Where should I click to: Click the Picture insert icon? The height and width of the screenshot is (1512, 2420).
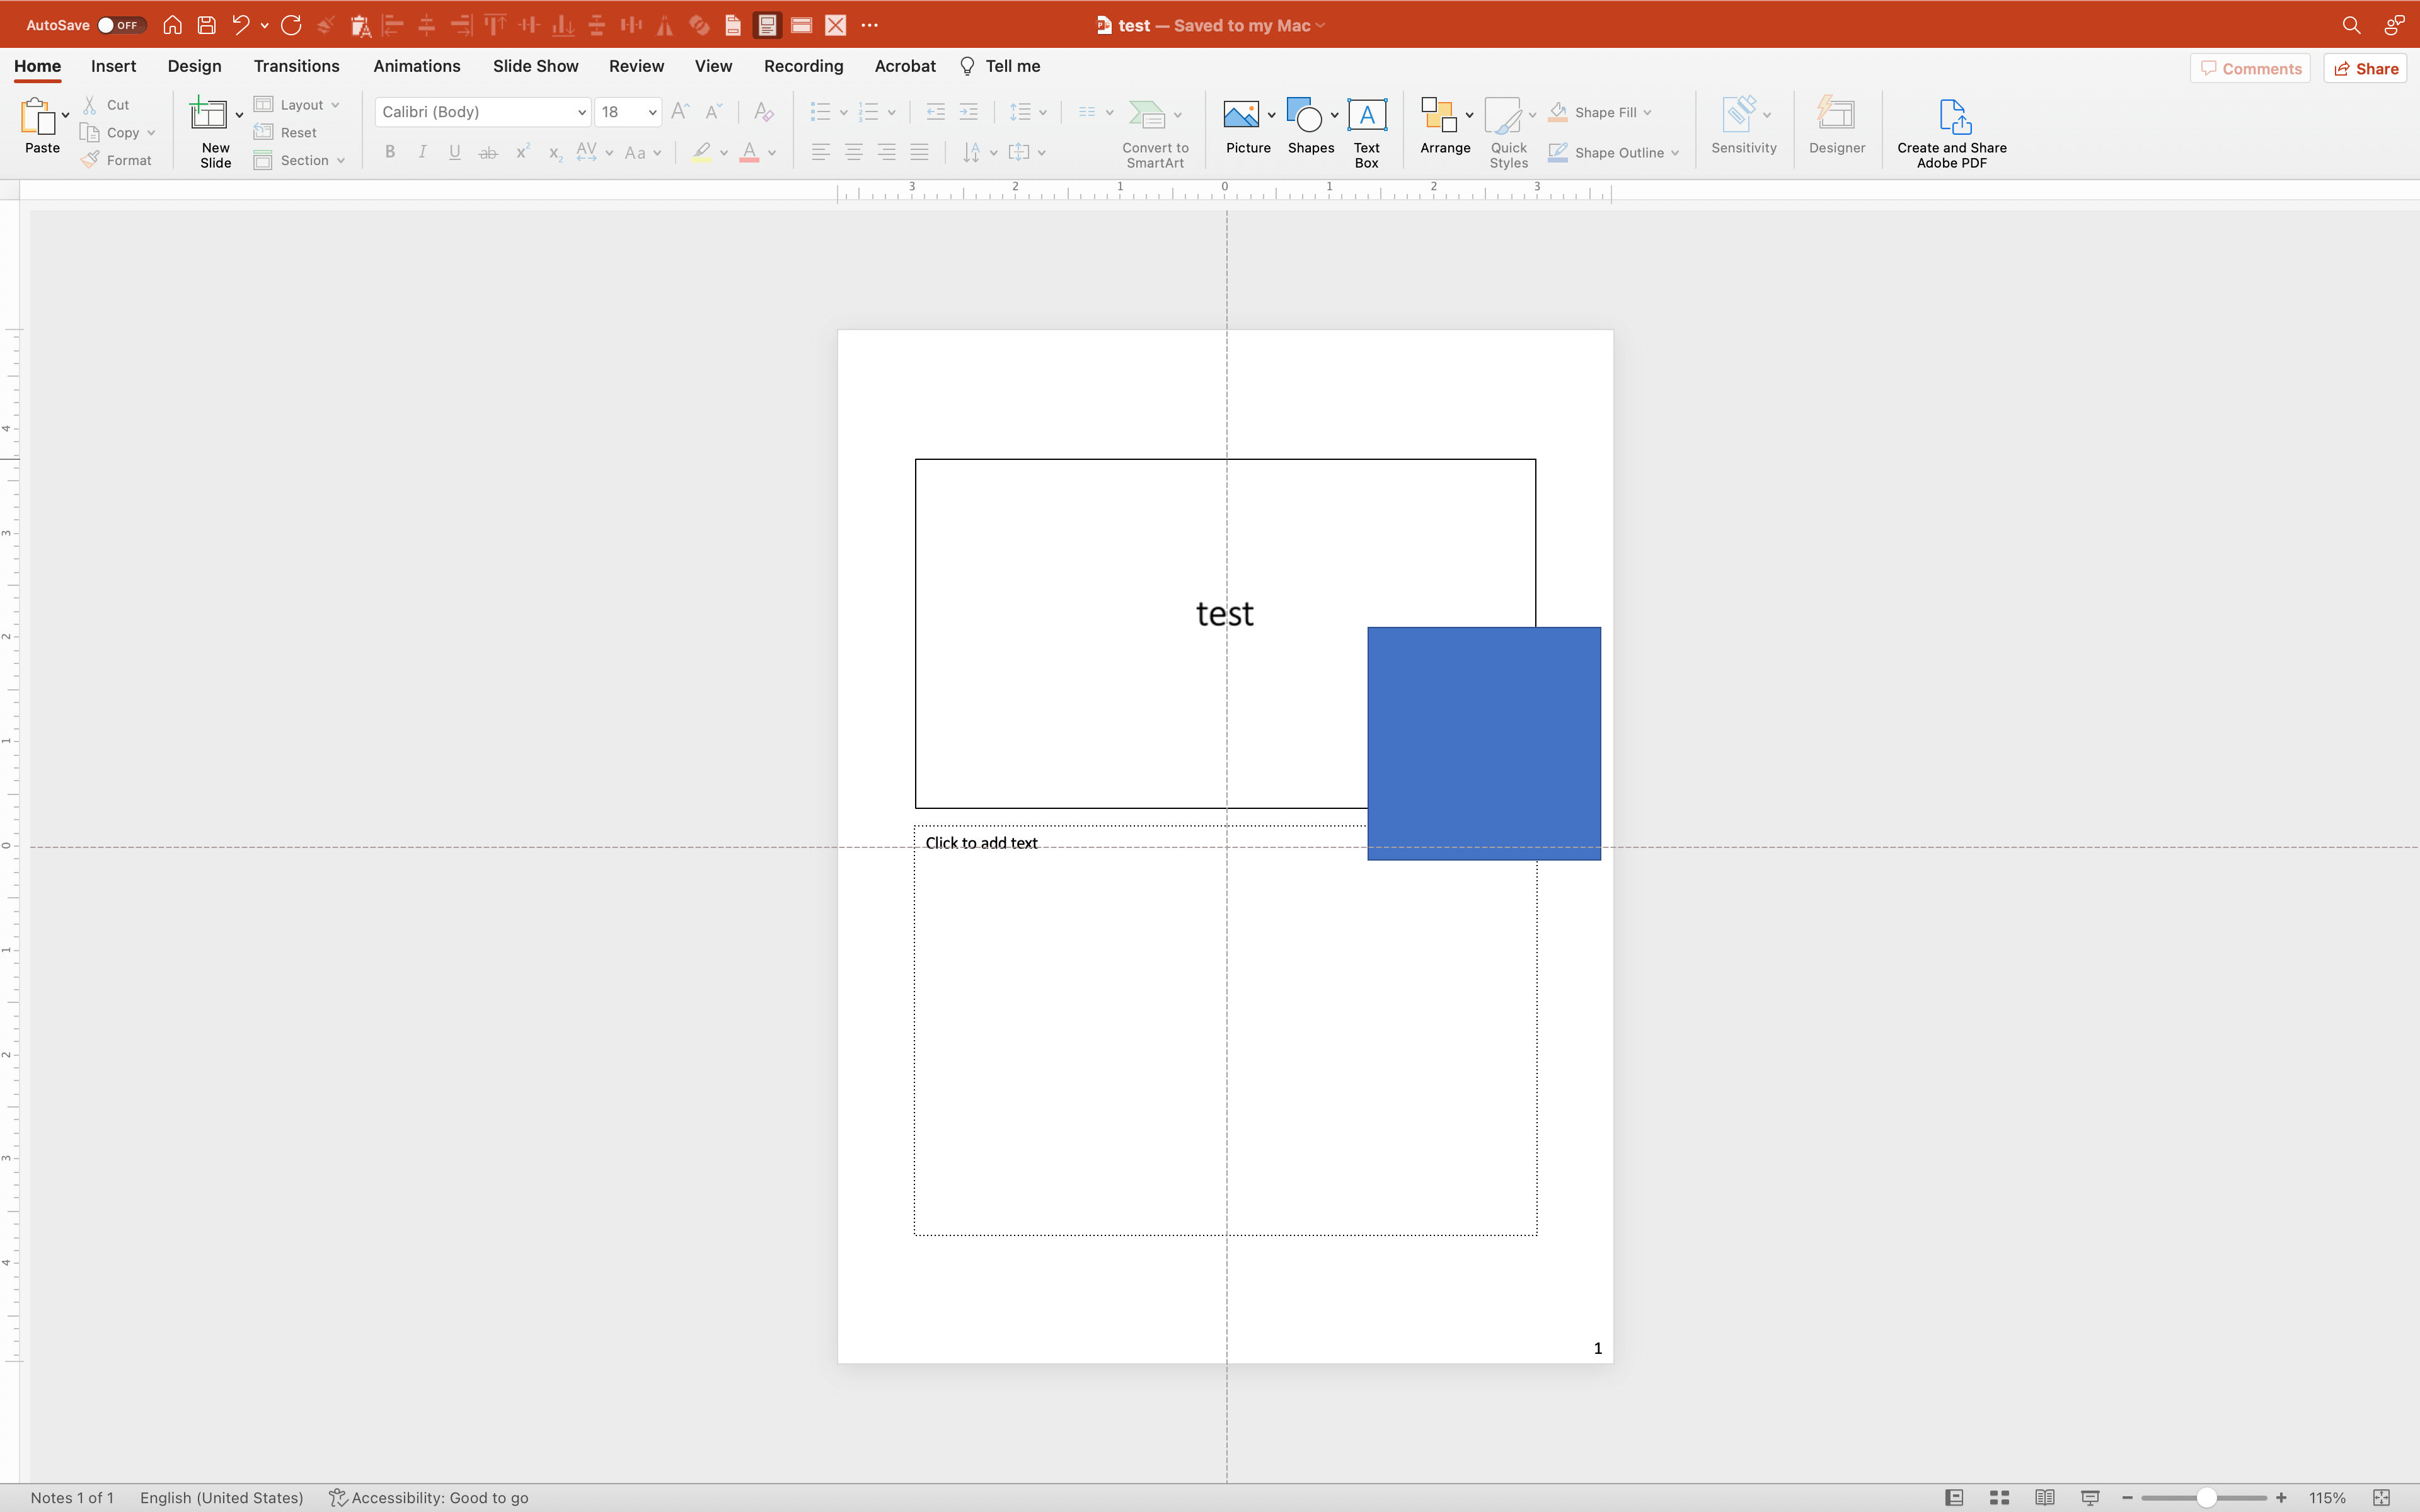(1241, 116)
